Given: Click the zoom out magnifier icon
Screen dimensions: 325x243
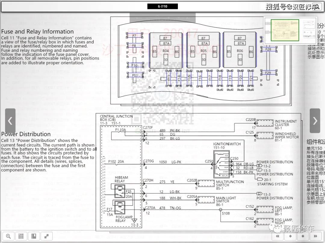Looking at the screenshot, I should pyautogui.click(x=8, y=236).
